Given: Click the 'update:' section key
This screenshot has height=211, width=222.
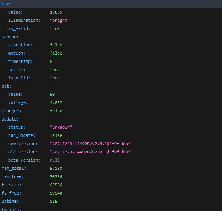Looking at the screenshot, I should [10, 119].
